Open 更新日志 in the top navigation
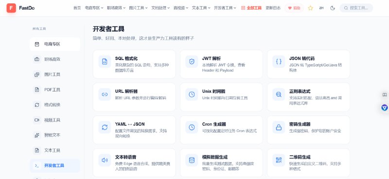389x179 pixels. (x=273, y=8)
